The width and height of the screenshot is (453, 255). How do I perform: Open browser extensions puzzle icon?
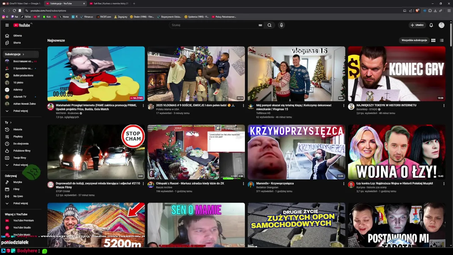(430, 11)
